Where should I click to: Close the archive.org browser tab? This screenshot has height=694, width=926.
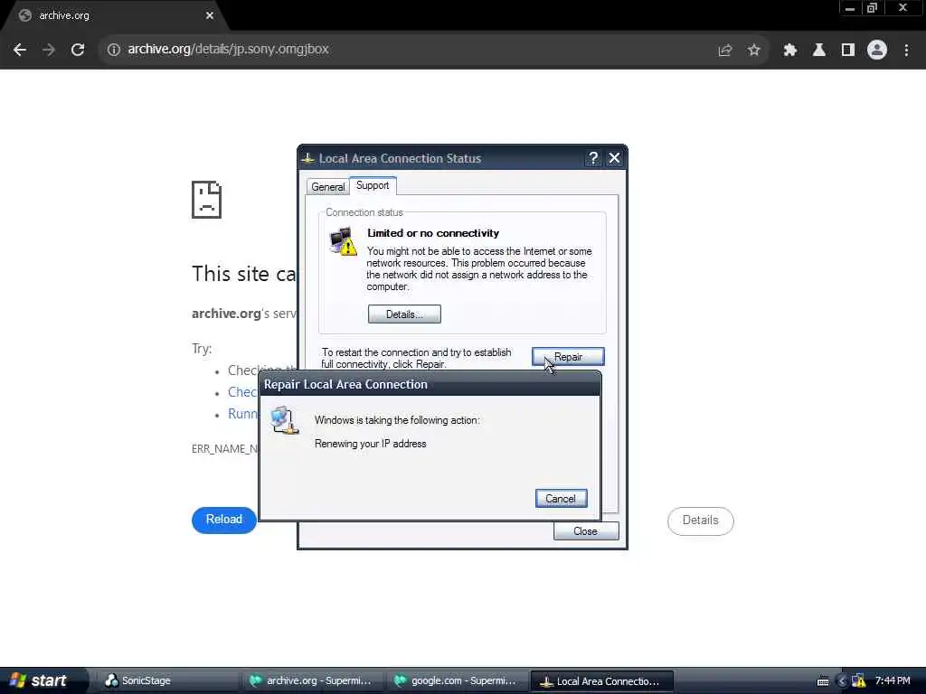coord(210,16)
